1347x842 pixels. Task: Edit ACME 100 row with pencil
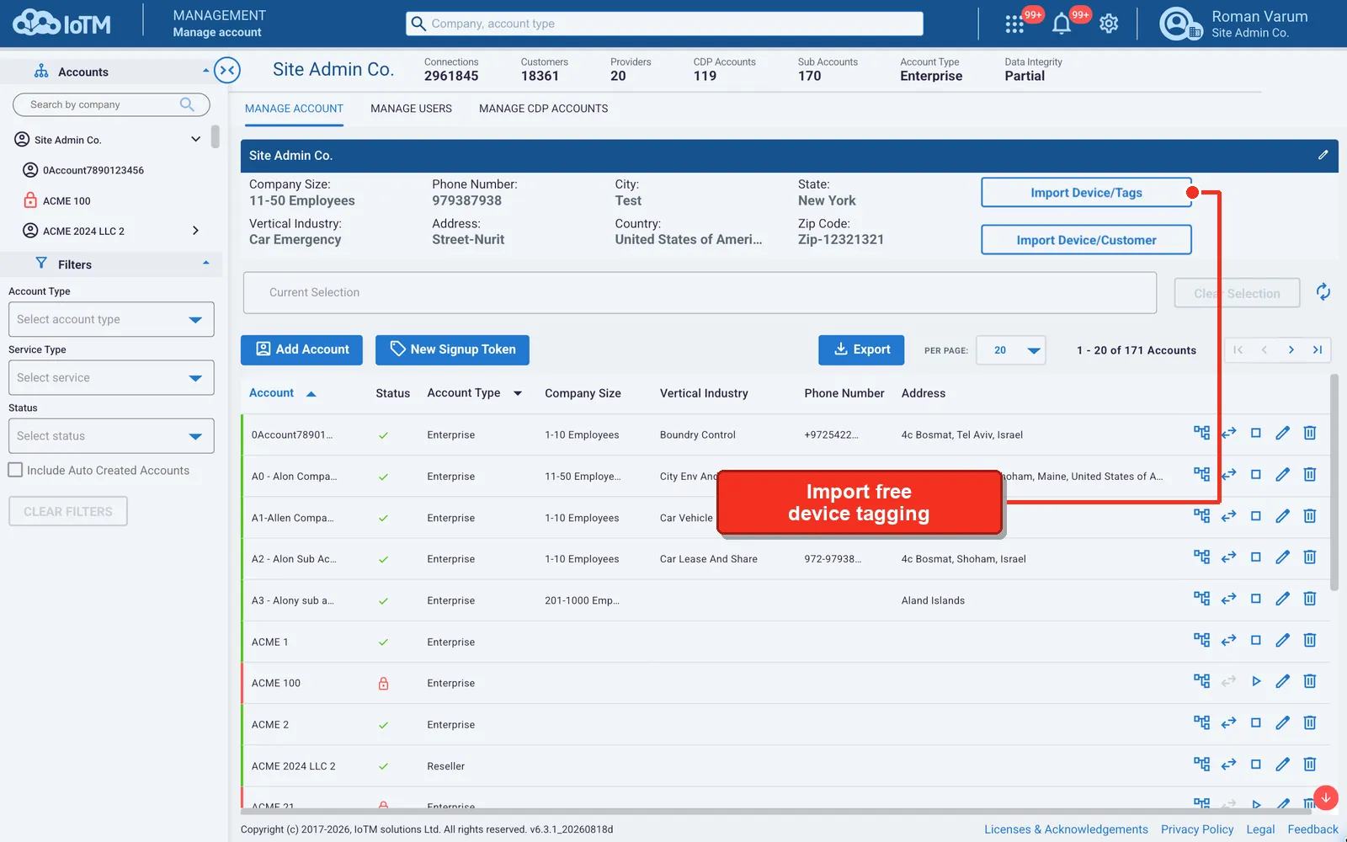coord(1282,681)
